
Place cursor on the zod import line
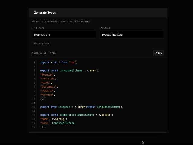tap(59, 63)
